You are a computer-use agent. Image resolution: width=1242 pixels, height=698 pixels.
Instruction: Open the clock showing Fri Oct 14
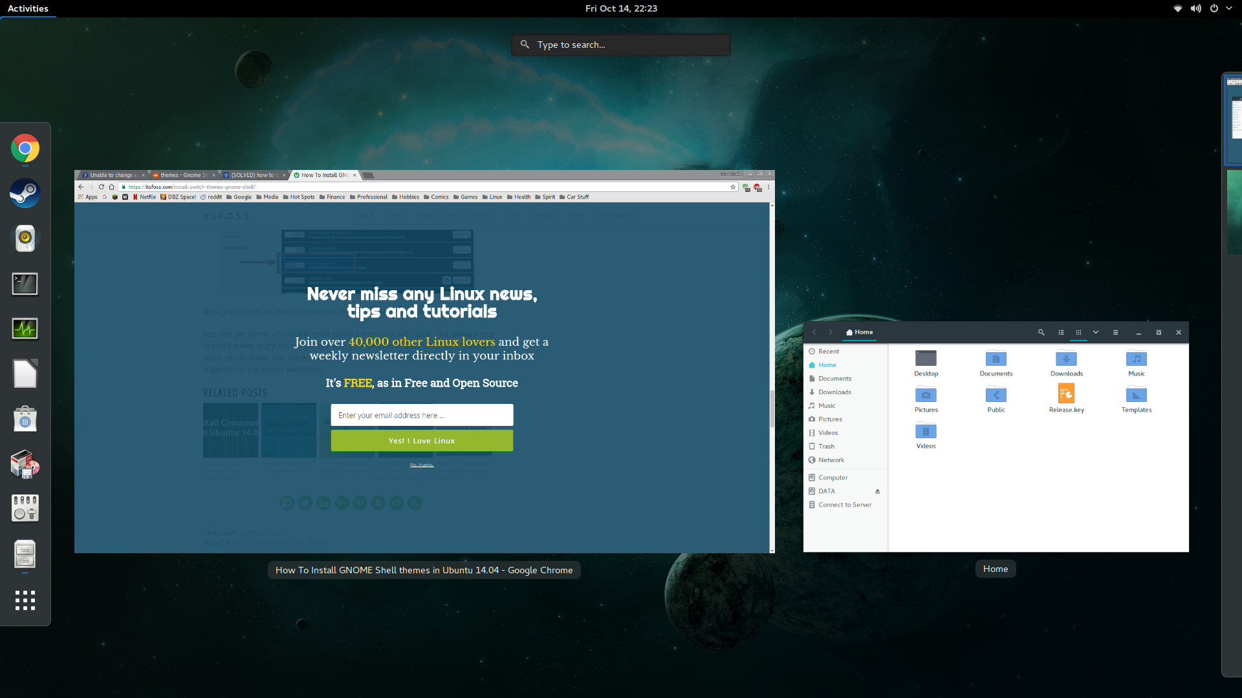[x=621, y=8]
